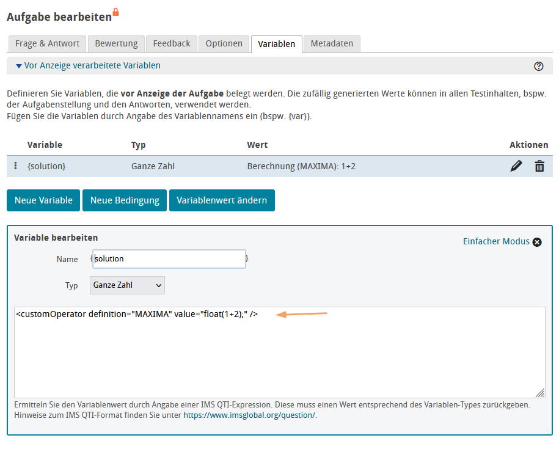Click the Neue Bedingung button
Viewport: 559px width, 449px height.
[124, 200]
